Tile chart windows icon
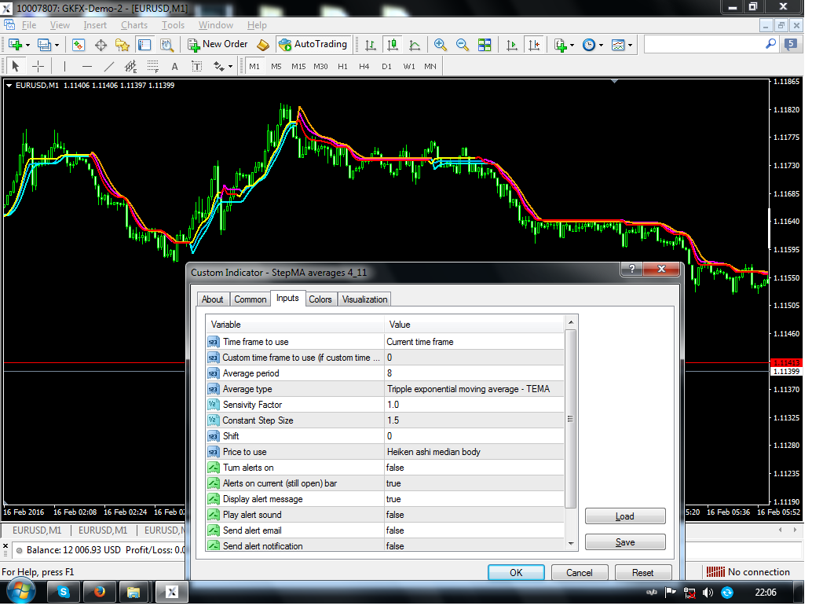 (x=485, y=45)
